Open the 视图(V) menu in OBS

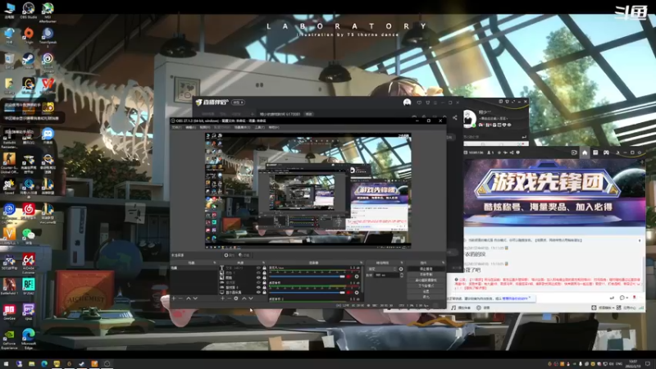tap(205, 127)
